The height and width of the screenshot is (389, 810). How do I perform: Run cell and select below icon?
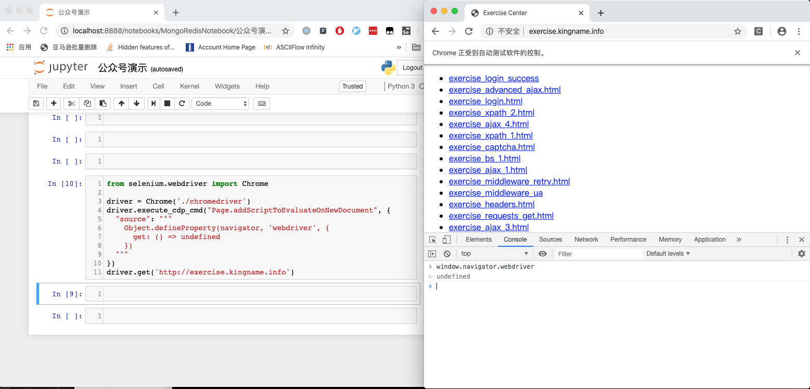[x=153, y=104]
